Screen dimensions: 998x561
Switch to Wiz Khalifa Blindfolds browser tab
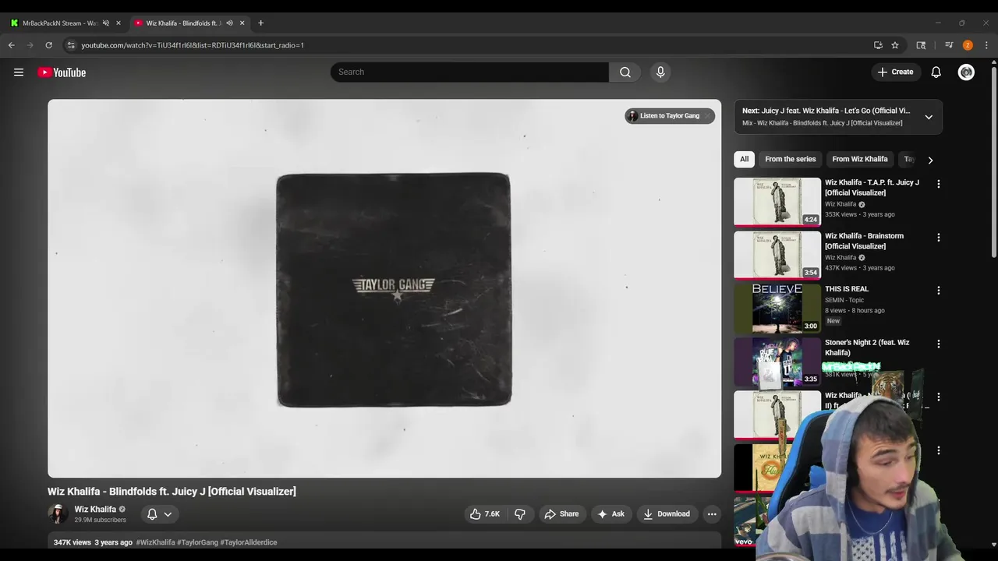[183, 23]
